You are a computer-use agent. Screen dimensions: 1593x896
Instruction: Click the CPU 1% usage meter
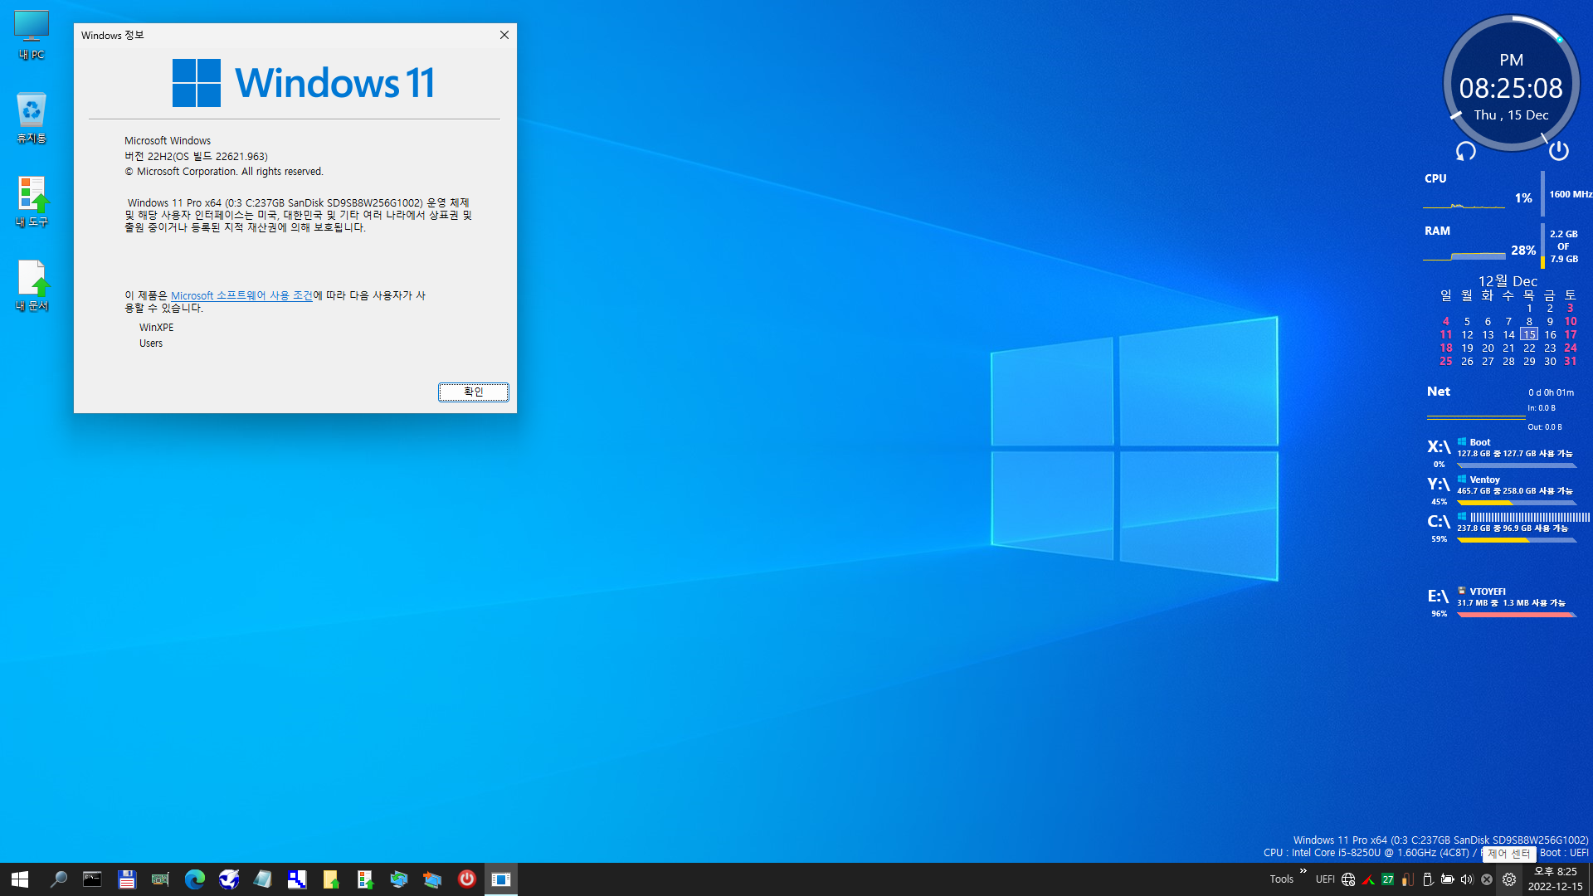click(x=1507, y=192)
